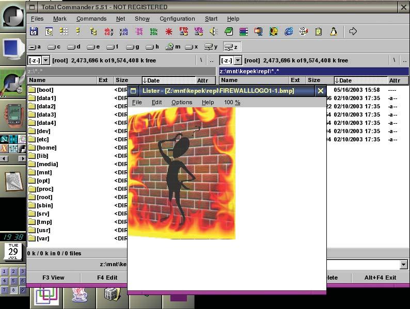Screen dimensions: 410x309
Task: Open the Lister File menu
Action: pyautogui.click(x=137, y=102)
